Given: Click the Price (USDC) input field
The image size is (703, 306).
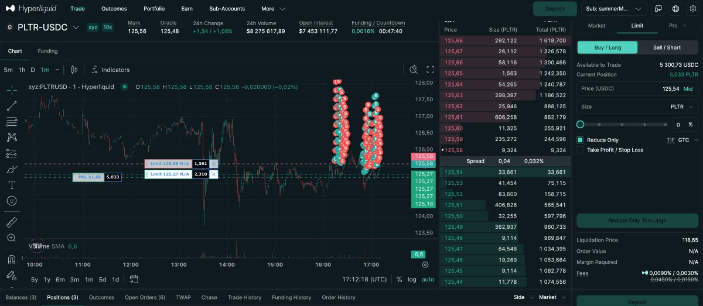Looking at the screenshot, I should [x=637, y=89].
